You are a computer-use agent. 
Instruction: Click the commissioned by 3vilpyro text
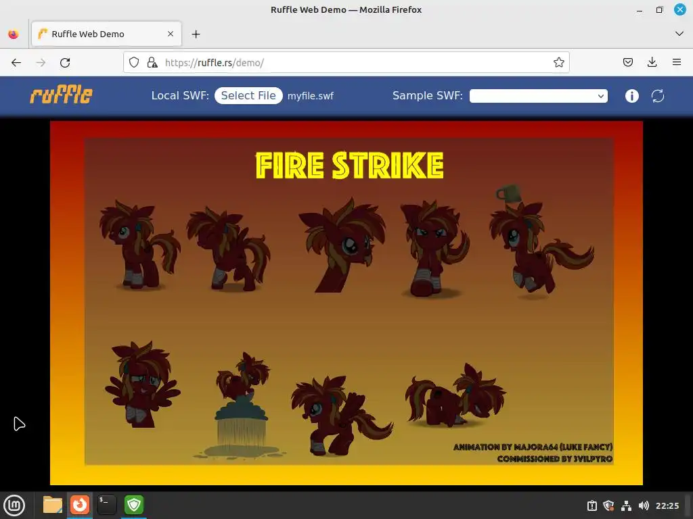(555, 459)
